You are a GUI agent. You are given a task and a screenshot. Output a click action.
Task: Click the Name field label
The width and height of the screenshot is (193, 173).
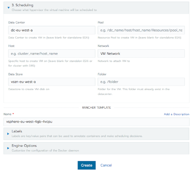click(x=7, y=114)
